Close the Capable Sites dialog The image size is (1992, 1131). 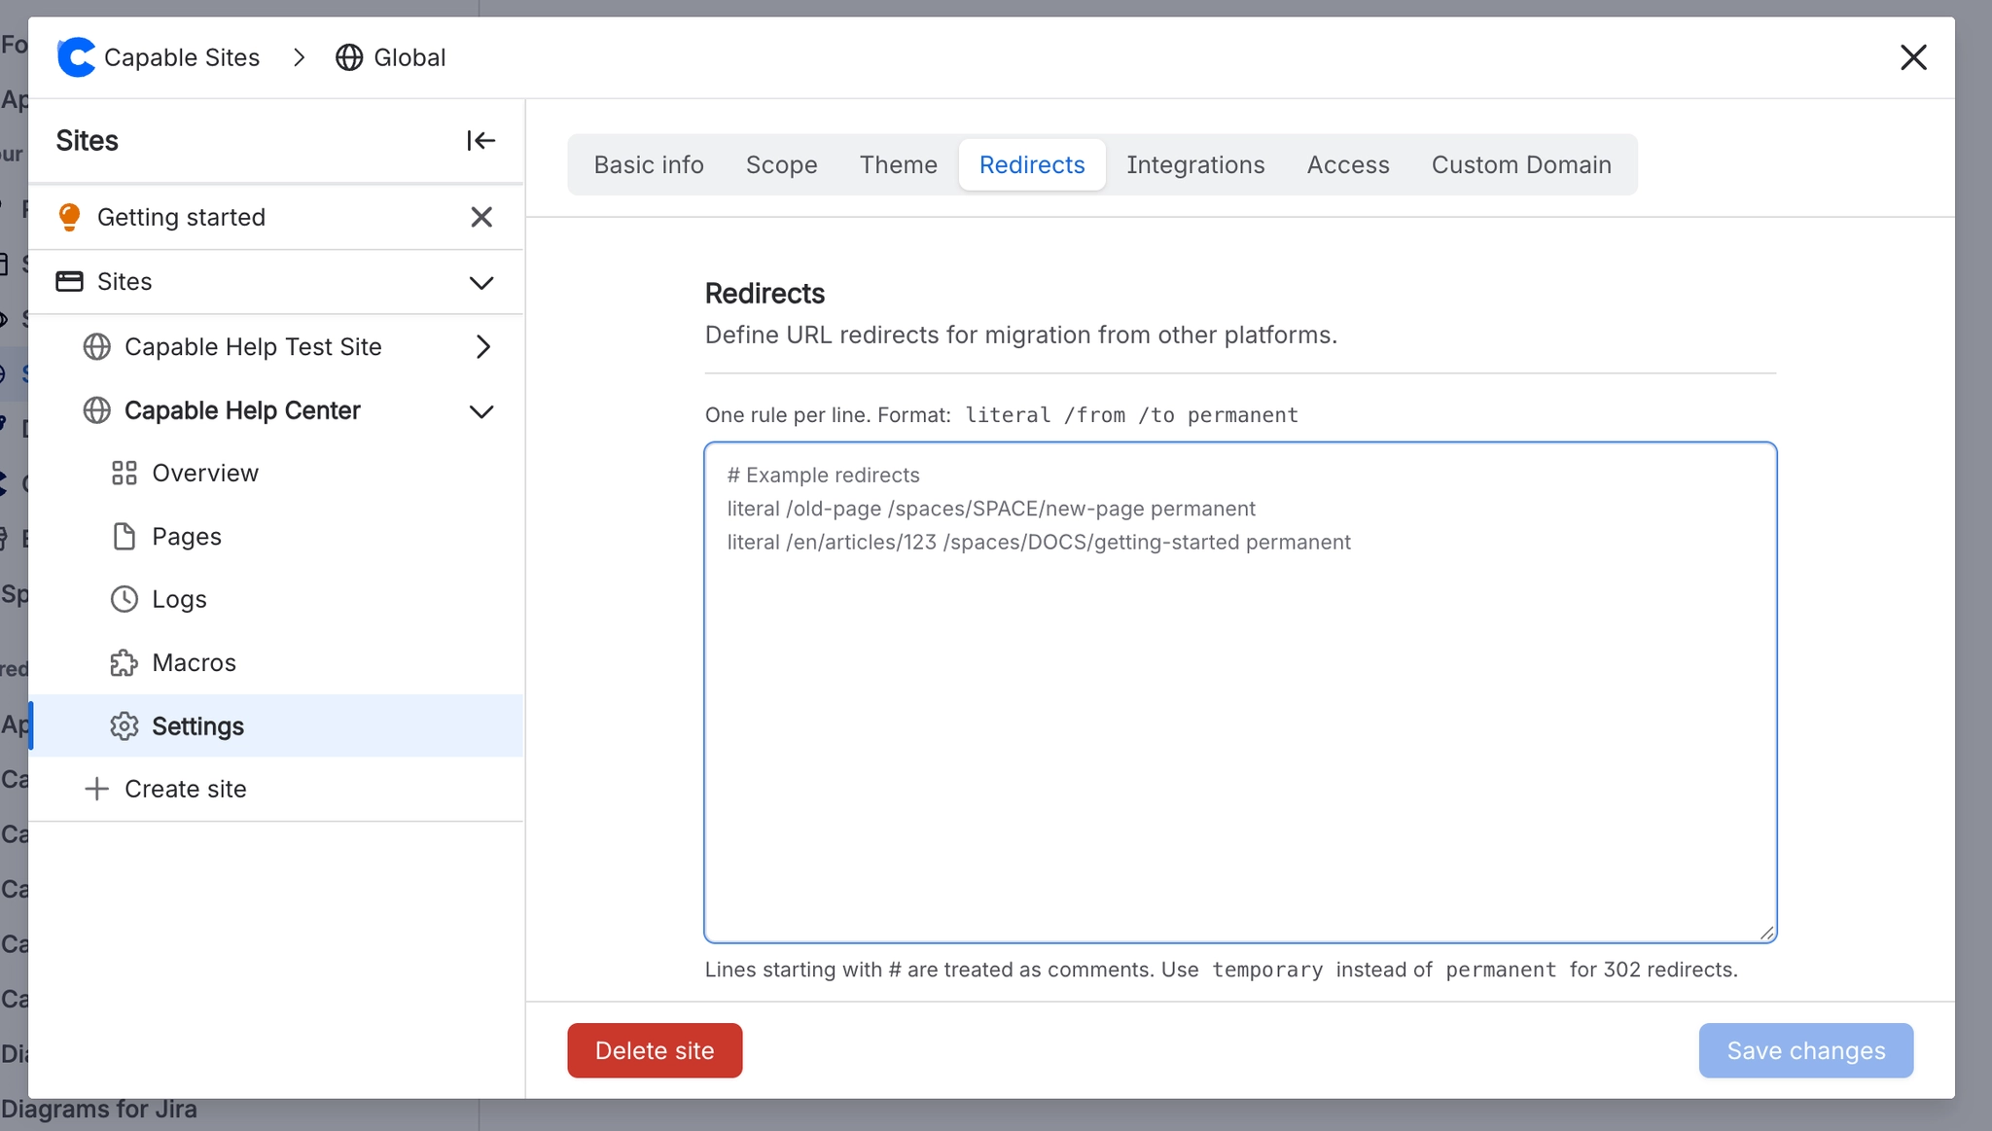(1913, 57)
